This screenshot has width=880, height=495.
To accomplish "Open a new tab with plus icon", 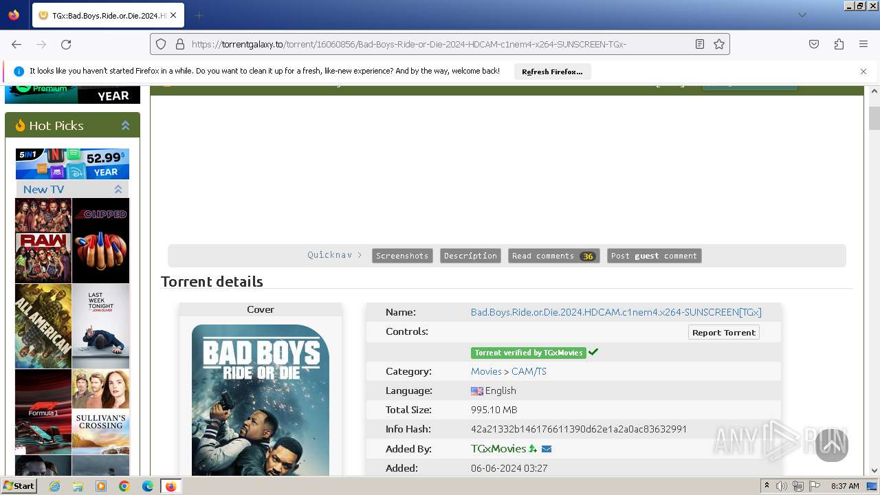I will [x=199, y=15].
